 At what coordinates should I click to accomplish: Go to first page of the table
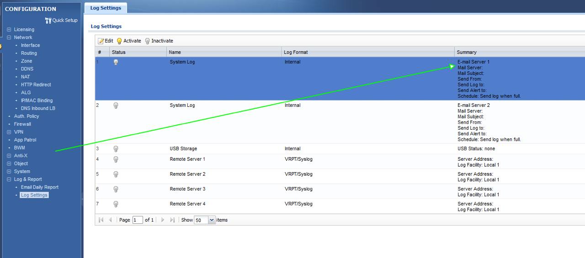coord(101,220)
